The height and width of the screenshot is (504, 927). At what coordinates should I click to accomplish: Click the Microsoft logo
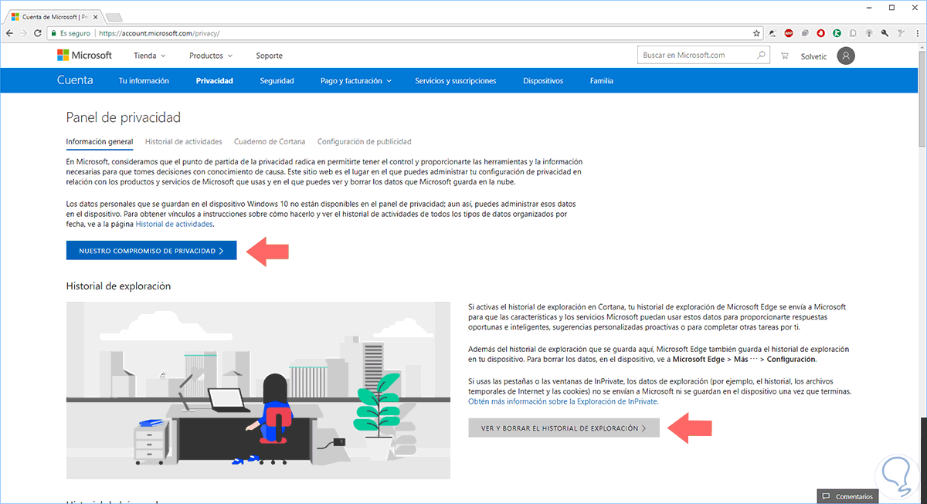[85, 56]
